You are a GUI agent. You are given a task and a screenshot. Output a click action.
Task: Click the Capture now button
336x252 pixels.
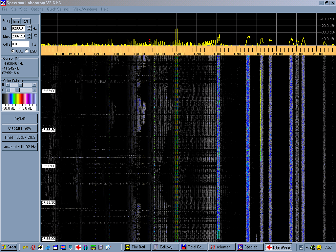(20, 128)
